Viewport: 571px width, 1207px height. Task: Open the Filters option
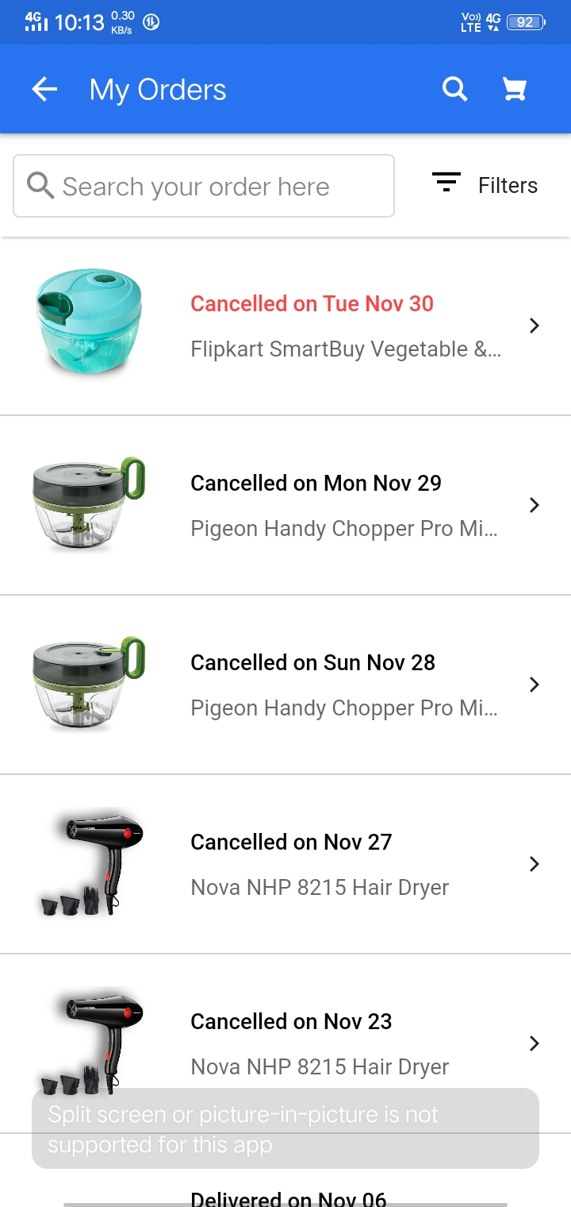click(x=508, y=186)
